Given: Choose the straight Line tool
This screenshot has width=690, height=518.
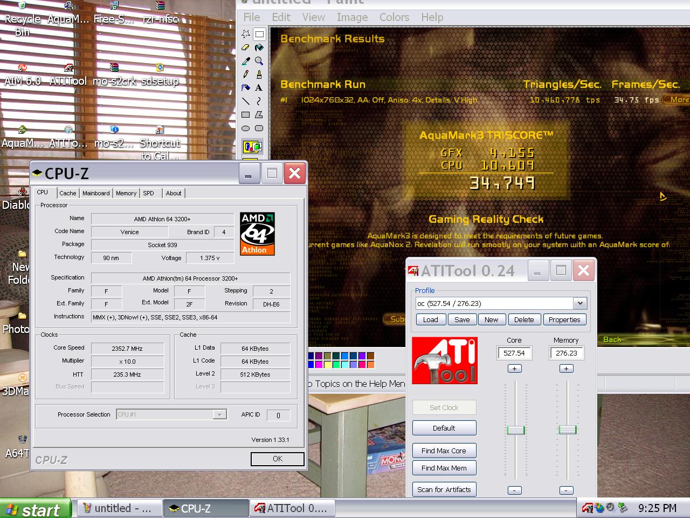Looking at the screenshot, I should [246, 101].
